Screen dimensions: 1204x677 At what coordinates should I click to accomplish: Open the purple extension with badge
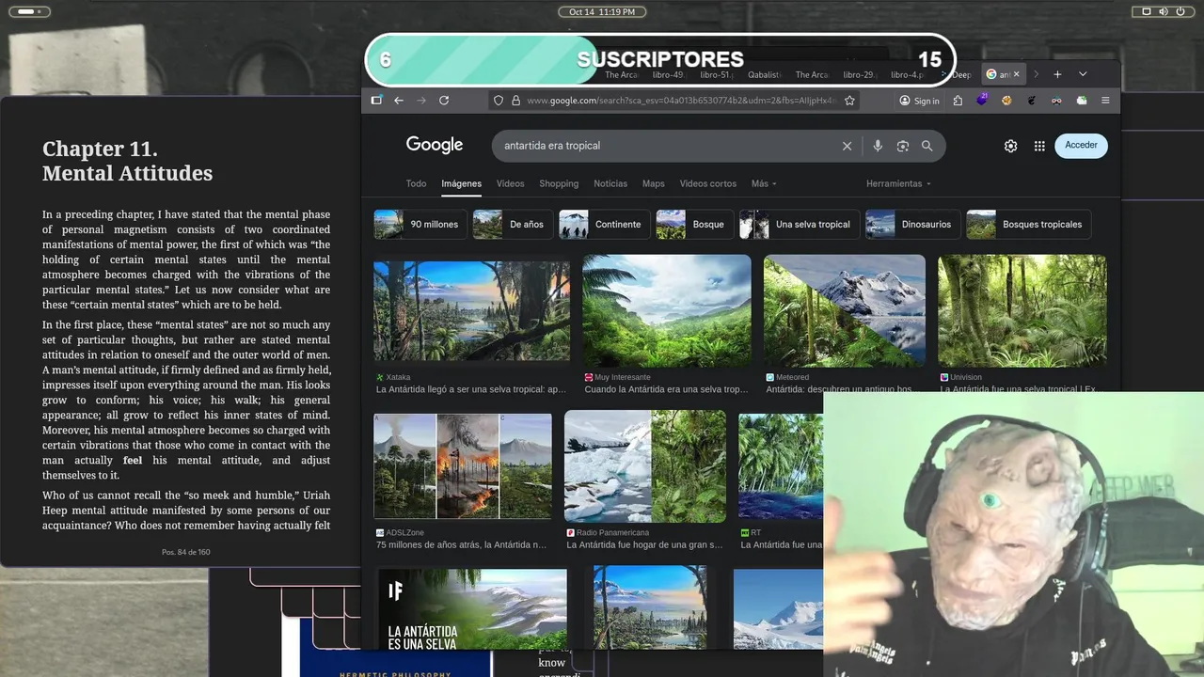(x=982, y=100)
